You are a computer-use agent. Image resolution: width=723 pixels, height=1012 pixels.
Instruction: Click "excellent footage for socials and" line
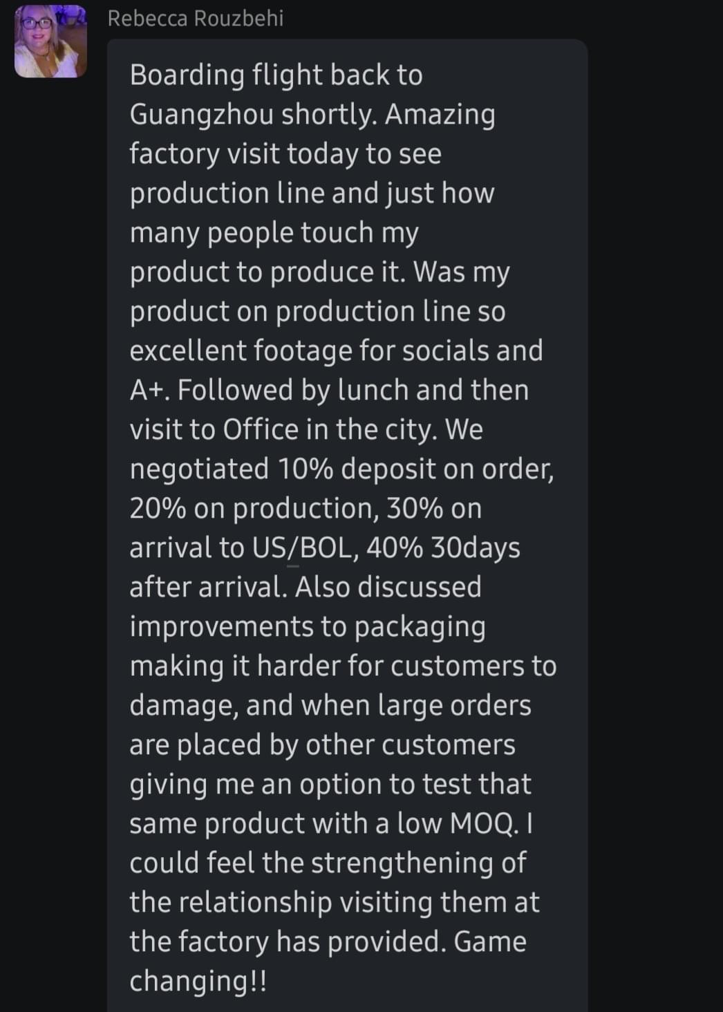click(336, 351)
